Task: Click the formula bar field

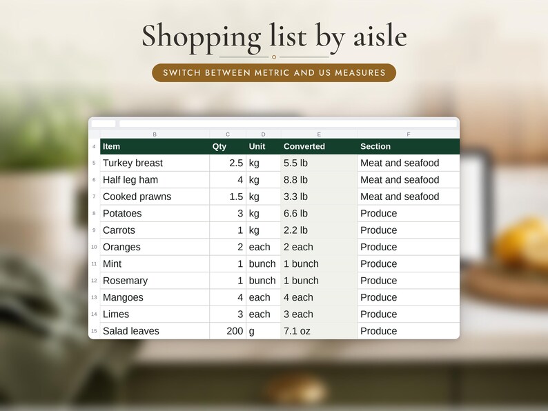Action: point(288,123)
